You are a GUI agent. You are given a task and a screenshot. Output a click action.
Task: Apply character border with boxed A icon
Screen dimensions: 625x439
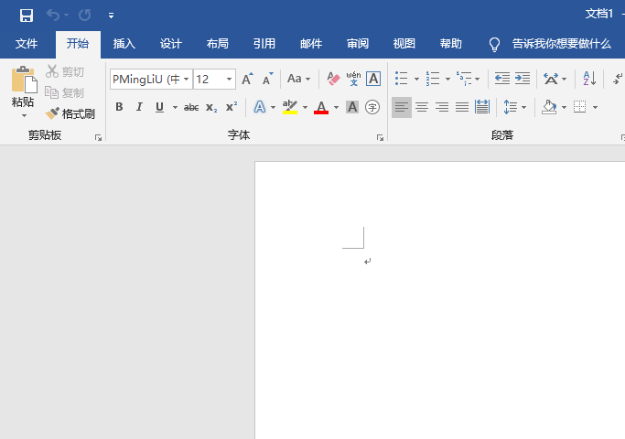[x=373, y=79]
